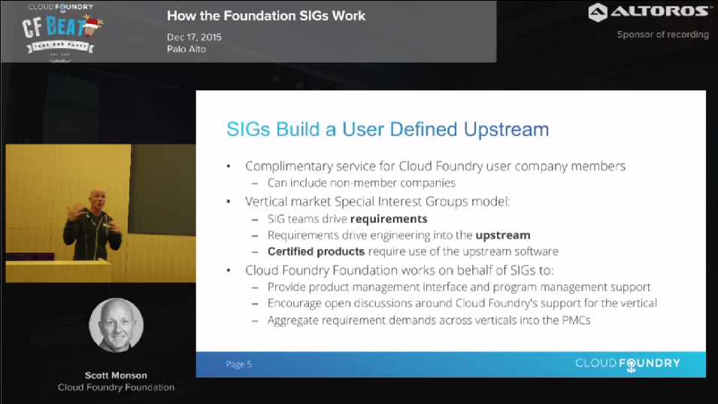Click the CF Beat year-end party logo
This screenshot has height=404, width=718.
click(x=62, y=33)
